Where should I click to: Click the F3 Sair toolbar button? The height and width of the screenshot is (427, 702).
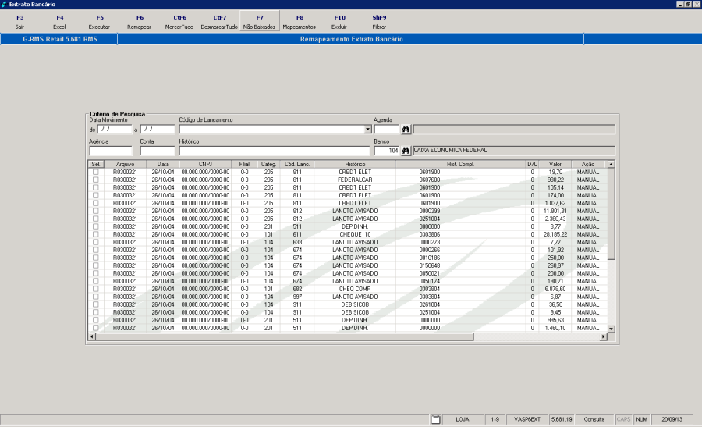[x=19, y=22]
